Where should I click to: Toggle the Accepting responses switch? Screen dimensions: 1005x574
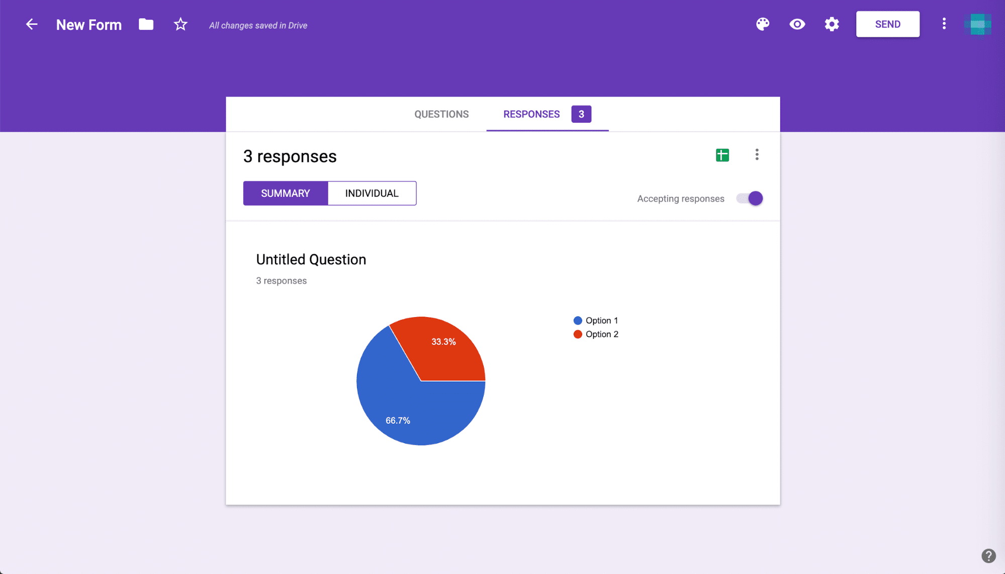click(755, 199)
